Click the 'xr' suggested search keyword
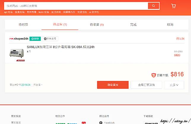The image size is (191, 124). (x=94, y=12)
